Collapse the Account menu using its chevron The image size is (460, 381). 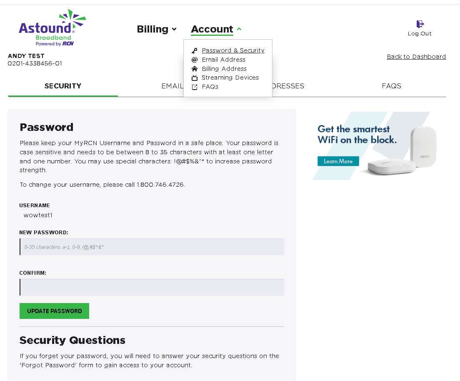click(239, 29)
